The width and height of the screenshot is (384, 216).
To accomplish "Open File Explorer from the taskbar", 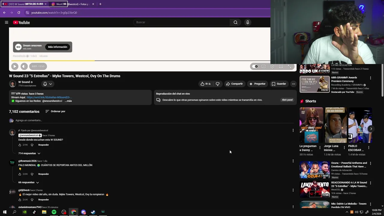I will 44,212.
